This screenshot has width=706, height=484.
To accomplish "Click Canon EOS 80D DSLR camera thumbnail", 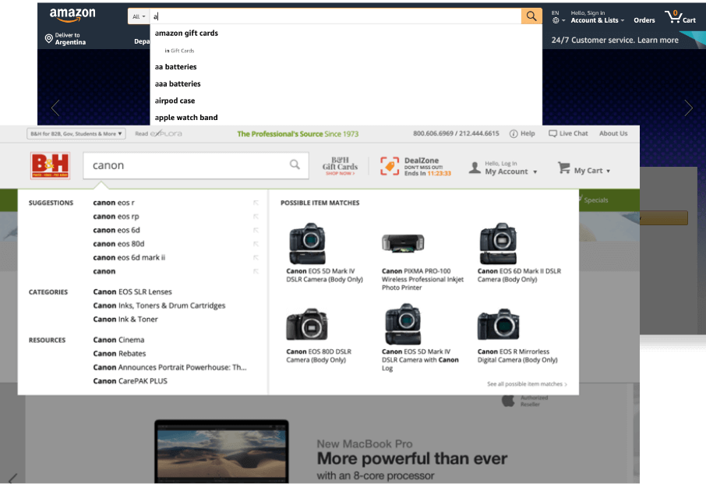I will coord(307,324).
